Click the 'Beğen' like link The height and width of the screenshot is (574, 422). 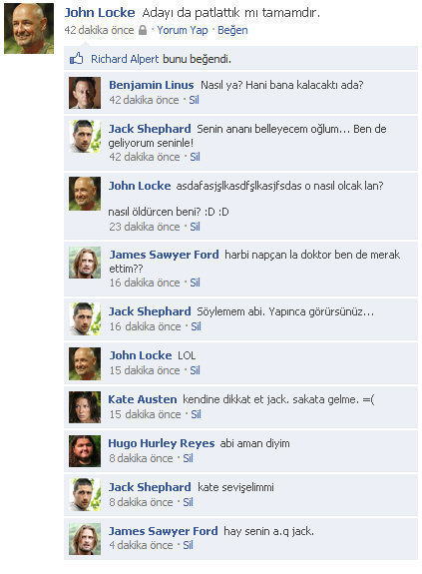[232, 30]
